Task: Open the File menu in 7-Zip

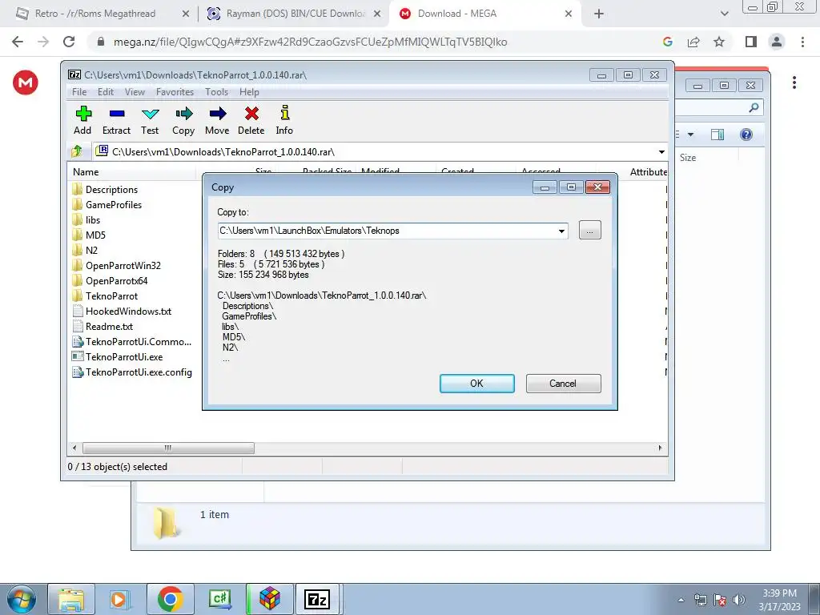Action: (79, 92)
